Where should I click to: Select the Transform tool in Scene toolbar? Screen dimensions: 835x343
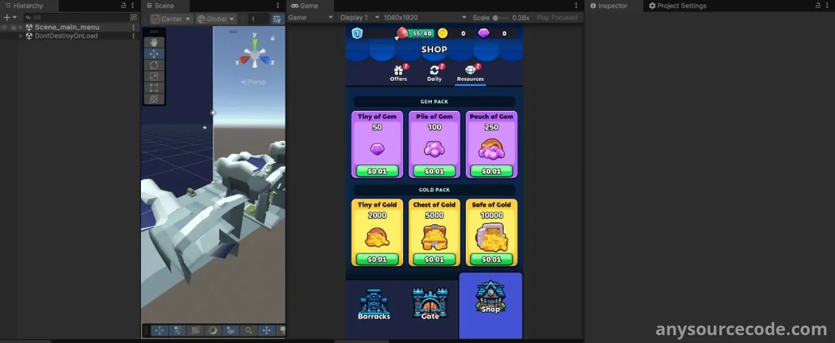(154, 99)
